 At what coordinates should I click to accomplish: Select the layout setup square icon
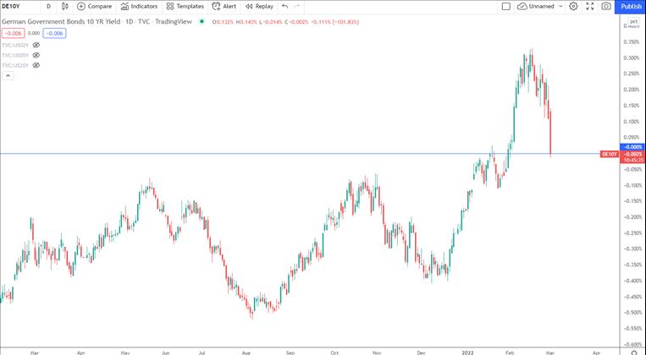(505, 6)
